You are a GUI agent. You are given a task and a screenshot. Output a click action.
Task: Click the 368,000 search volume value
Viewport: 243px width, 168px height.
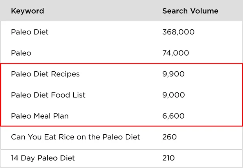pyautogui.click(x=178, y=32)
